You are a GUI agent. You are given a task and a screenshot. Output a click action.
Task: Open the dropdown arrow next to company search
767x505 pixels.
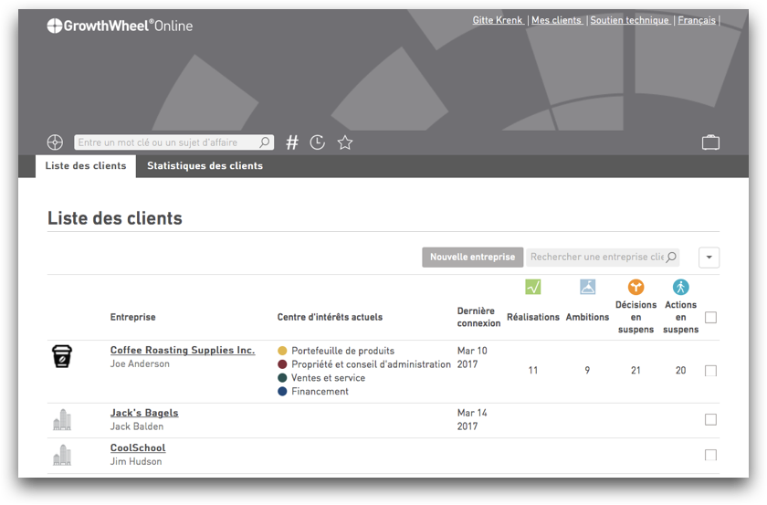tap(709, 258)
